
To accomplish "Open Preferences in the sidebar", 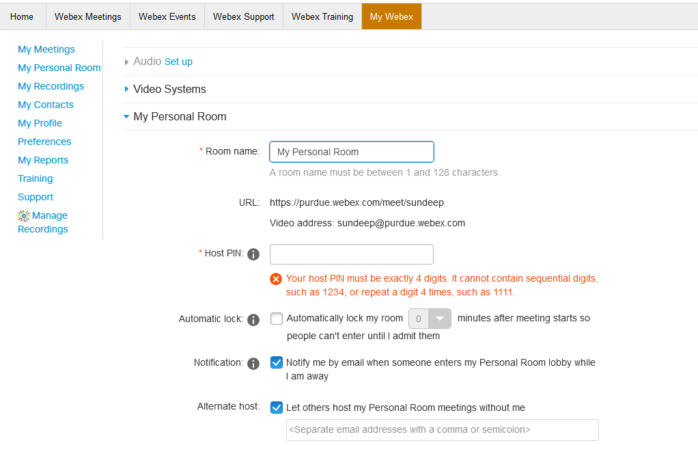I will [x=44, y=142].
